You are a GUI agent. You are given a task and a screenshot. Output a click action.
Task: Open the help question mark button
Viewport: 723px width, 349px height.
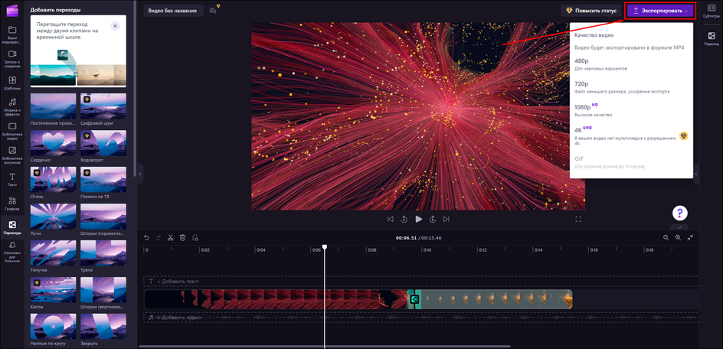pyautogui.click(x=680, y=213)
